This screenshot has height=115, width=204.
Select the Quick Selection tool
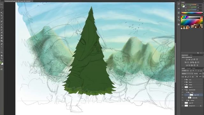pos(2,13)
